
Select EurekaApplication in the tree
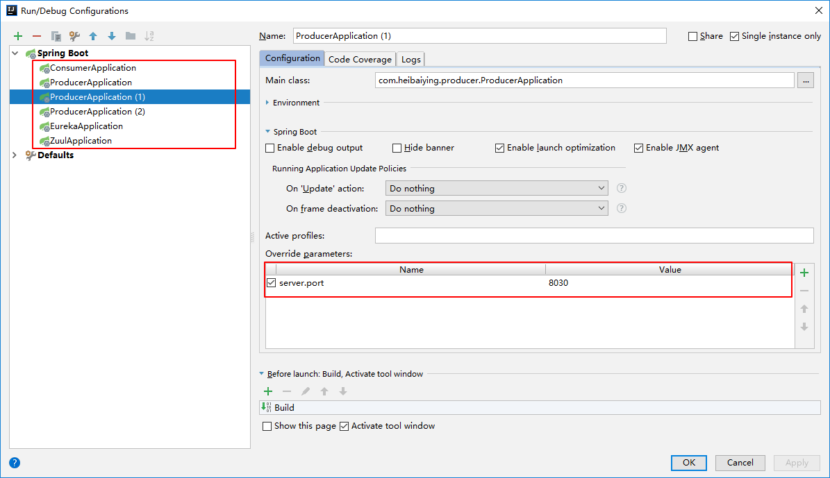[x=86, y=126]
